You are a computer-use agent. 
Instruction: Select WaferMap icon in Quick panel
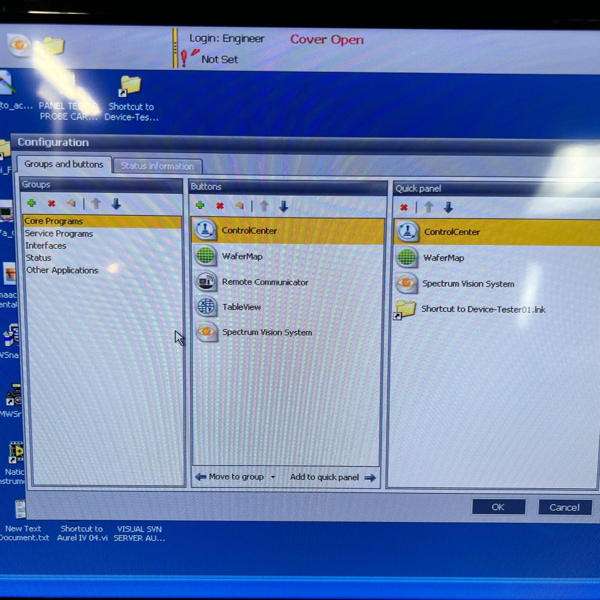[407, 257]
